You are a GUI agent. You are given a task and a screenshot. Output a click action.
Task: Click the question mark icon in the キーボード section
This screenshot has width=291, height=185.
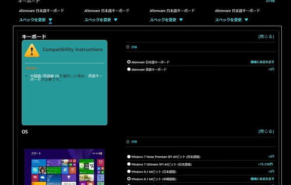[x=128, y=47]
